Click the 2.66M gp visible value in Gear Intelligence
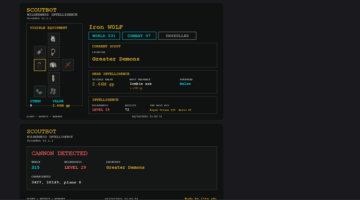The image size is (360, 200). point(103,84)
